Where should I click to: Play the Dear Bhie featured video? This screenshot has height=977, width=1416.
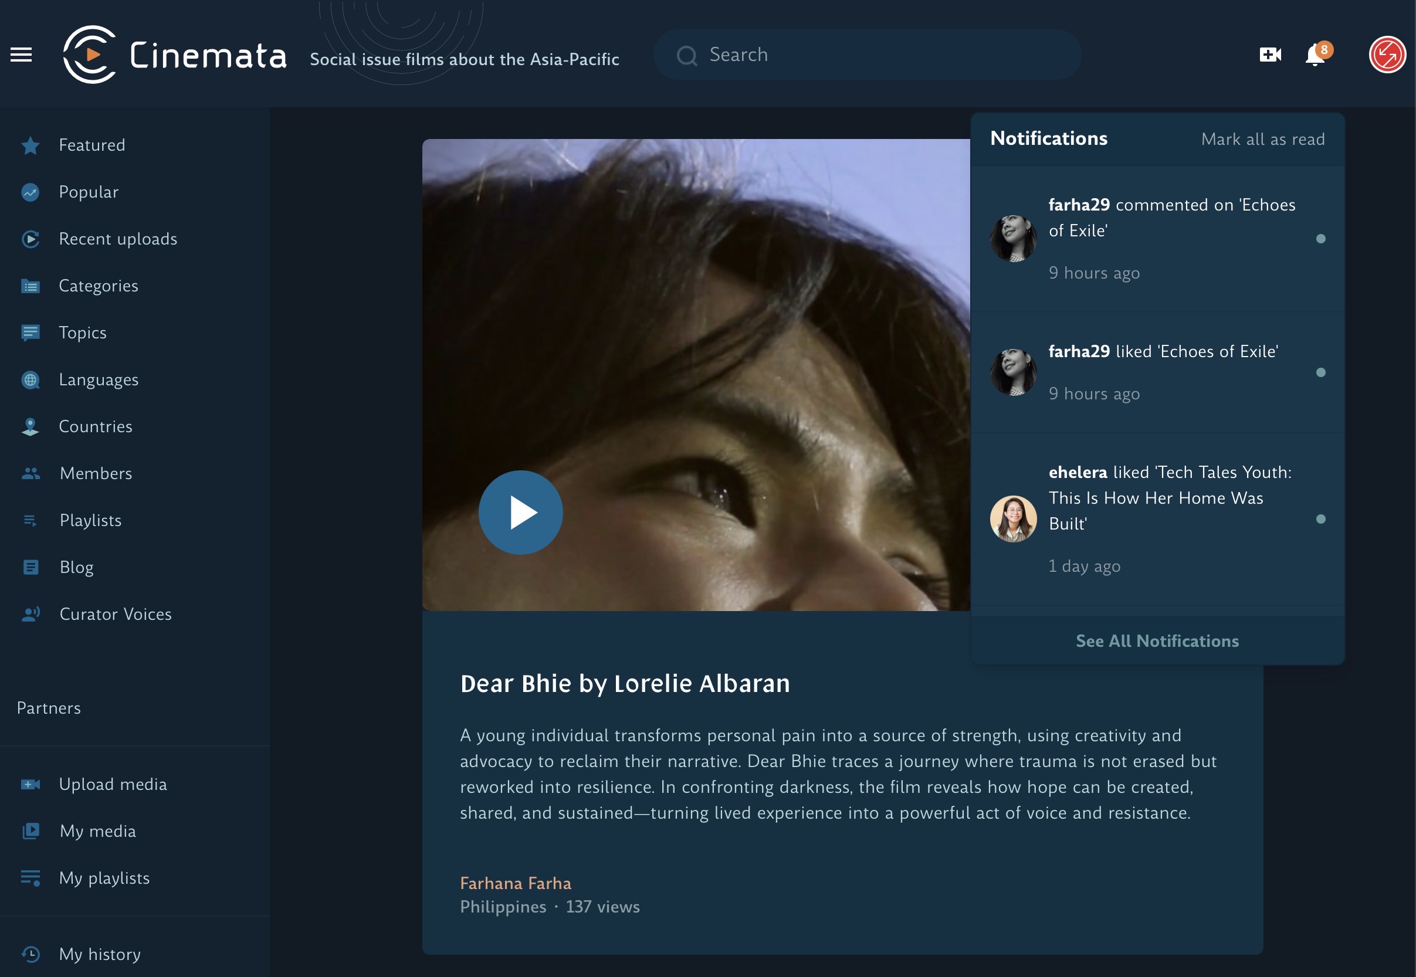click(x=520, y=513)
